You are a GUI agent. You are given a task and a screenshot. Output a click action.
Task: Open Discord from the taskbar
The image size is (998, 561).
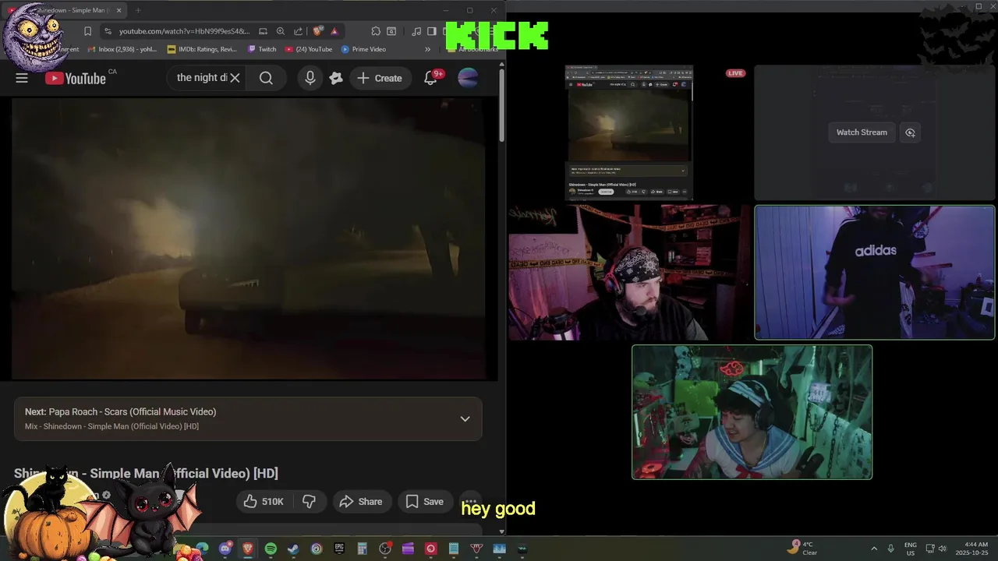[x=225, y=549]
